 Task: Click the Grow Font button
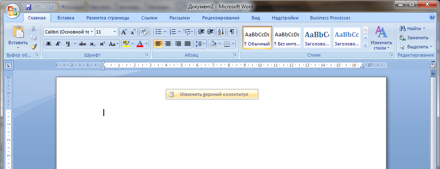[x=124, y=32]
